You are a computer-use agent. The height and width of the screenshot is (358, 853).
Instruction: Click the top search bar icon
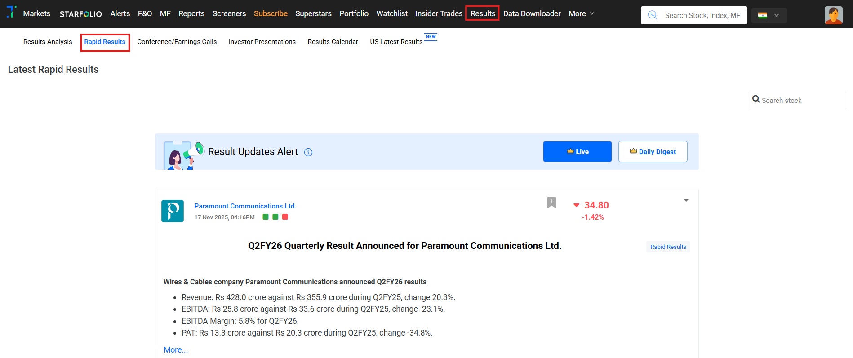point(653,15)
